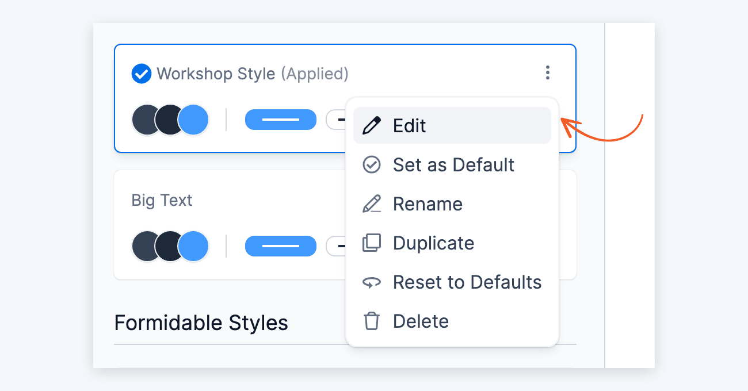The height and width of the screenshot is (391, 748).
Task: Choose Rename in the context menu
Action: [x=452, y=204]
